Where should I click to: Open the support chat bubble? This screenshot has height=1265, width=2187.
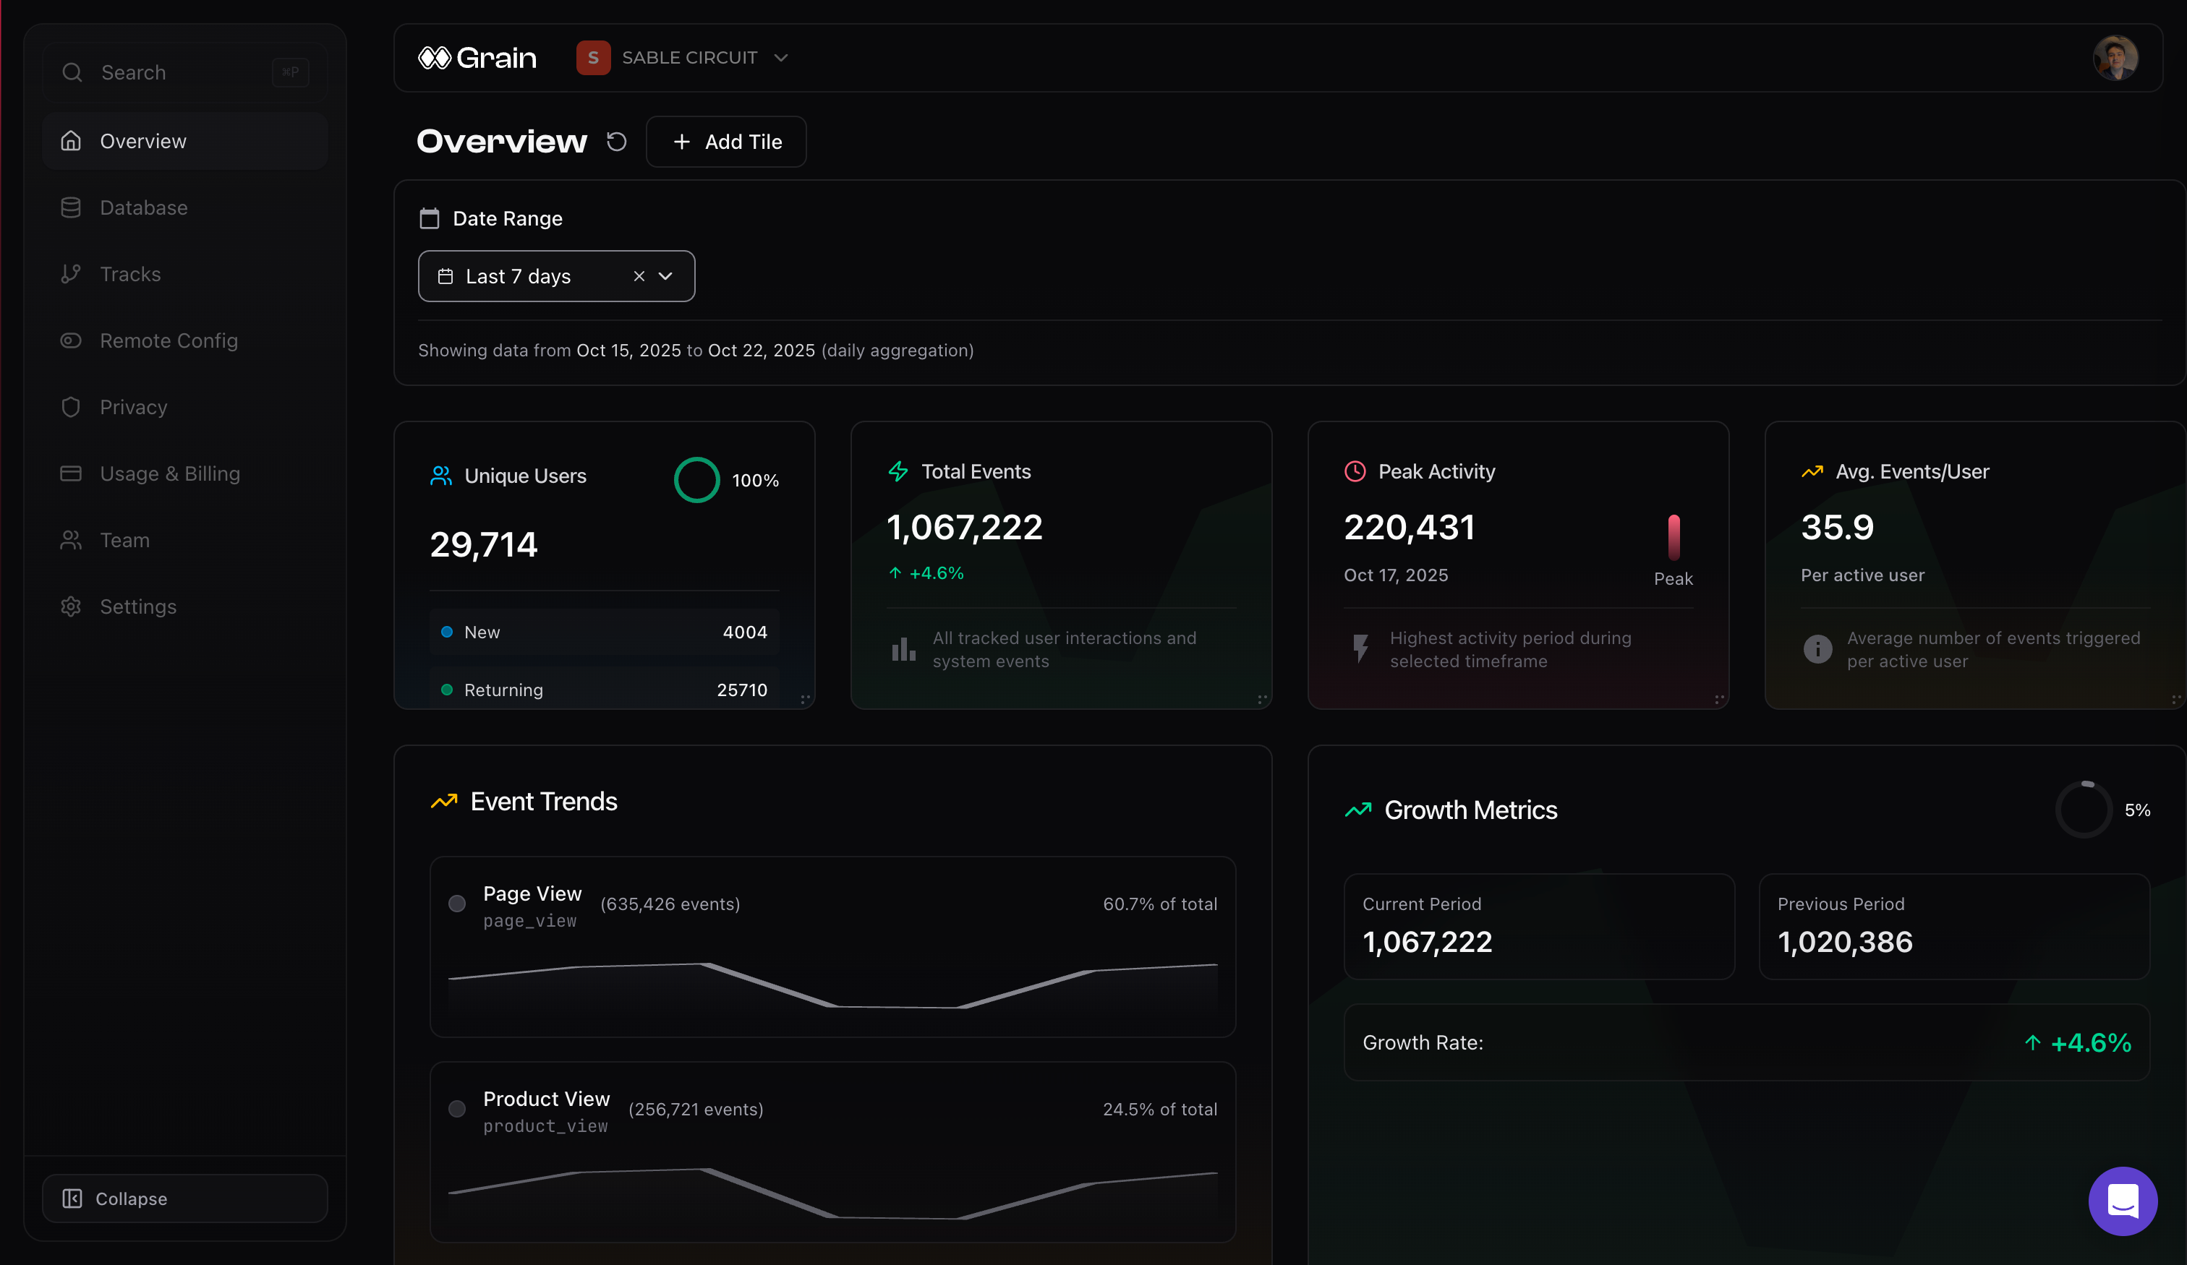coord(2122,1201)
